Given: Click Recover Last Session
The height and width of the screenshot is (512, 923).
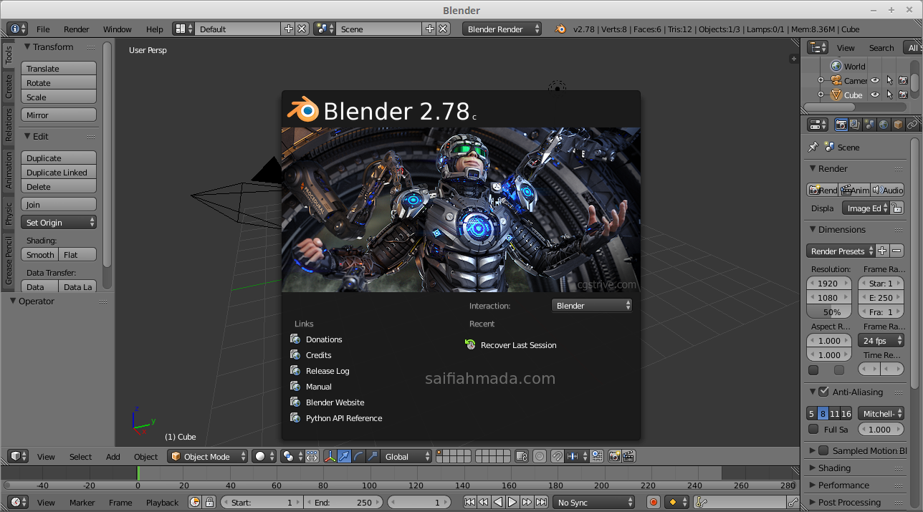Looking at the screenshot, I should [517, 345].
